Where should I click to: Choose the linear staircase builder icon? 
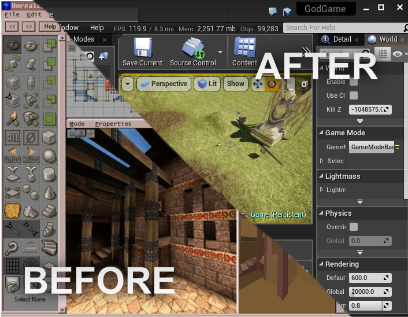pos(49,211)
